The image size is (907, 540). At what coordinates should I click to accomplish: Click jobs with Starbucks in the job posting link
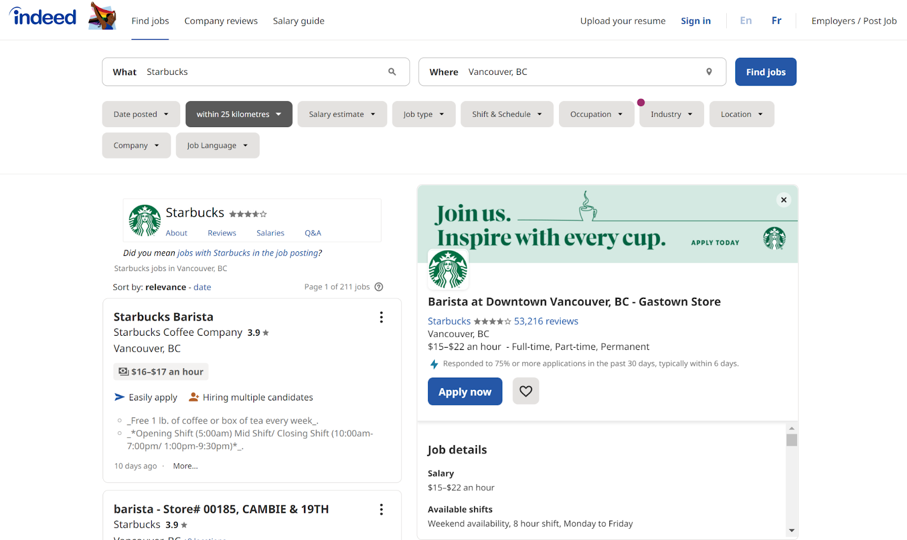pos(248,253)
